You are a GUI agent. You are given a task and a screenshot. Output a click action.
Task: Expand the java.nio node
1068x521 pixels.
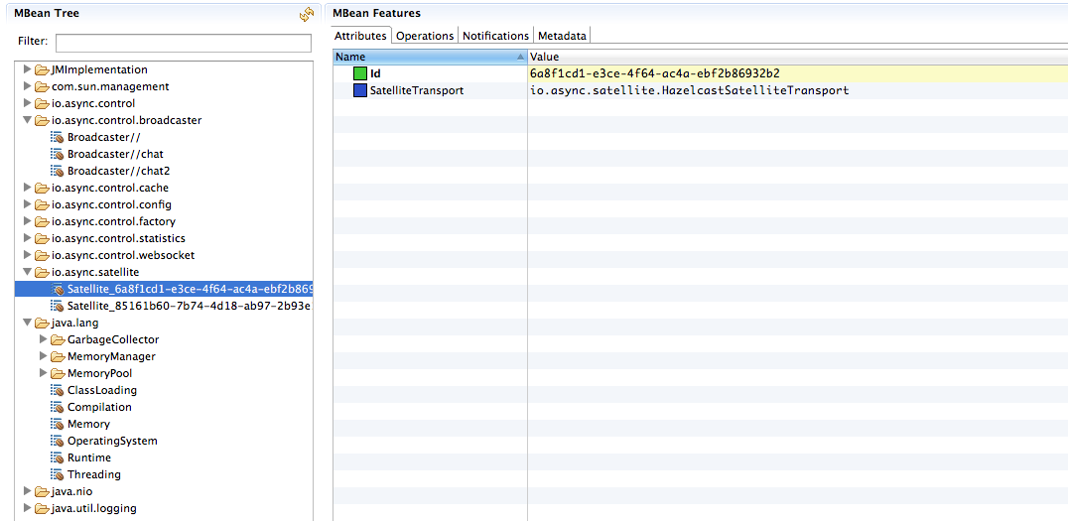tap(27, 491)
